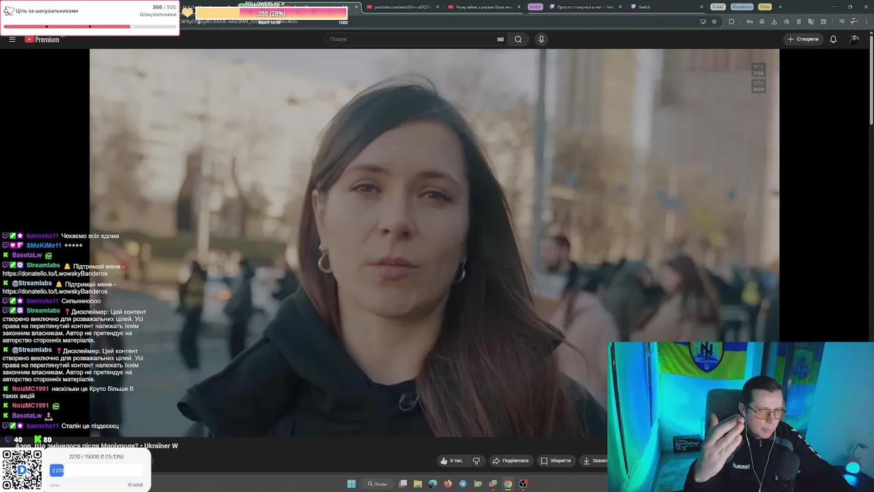Expand the Films tab group

[765, 7]
